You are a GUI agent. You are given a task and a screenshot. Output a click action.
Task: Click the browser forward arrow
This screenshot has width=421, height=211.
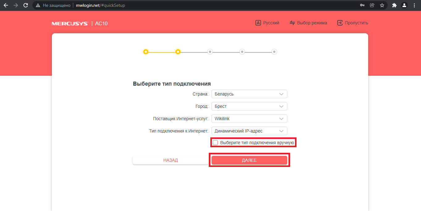coord(16,5)
